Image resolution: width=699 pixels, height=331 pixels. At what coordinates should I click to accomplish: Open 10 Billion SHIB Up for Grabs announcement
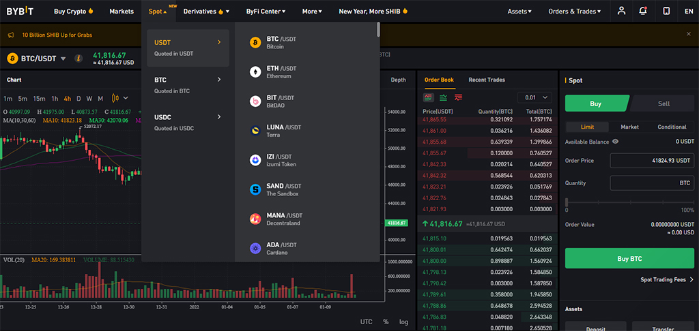coord(57,35)
